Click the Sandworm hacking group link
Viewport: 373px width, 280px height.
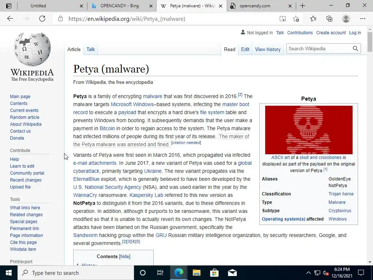tap(85, 235)
